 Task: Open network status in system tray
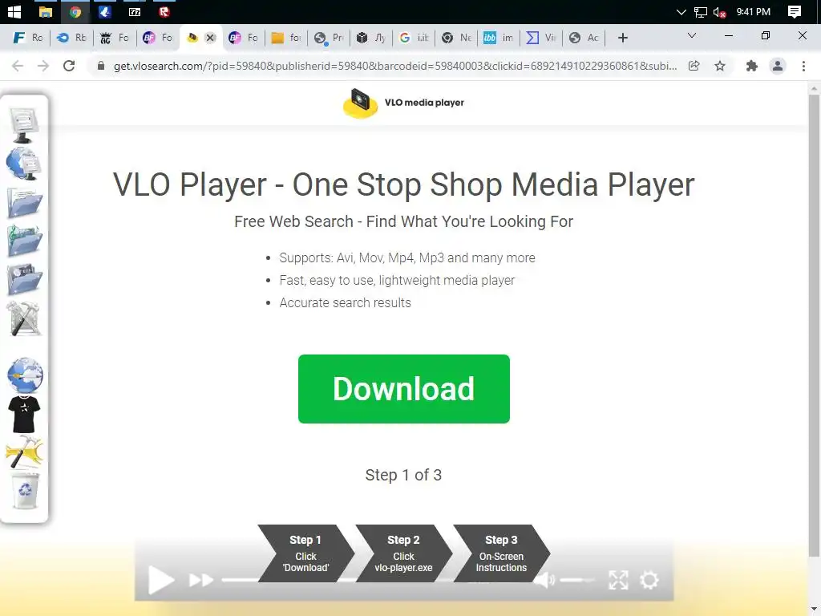click(x=701, y=11)
